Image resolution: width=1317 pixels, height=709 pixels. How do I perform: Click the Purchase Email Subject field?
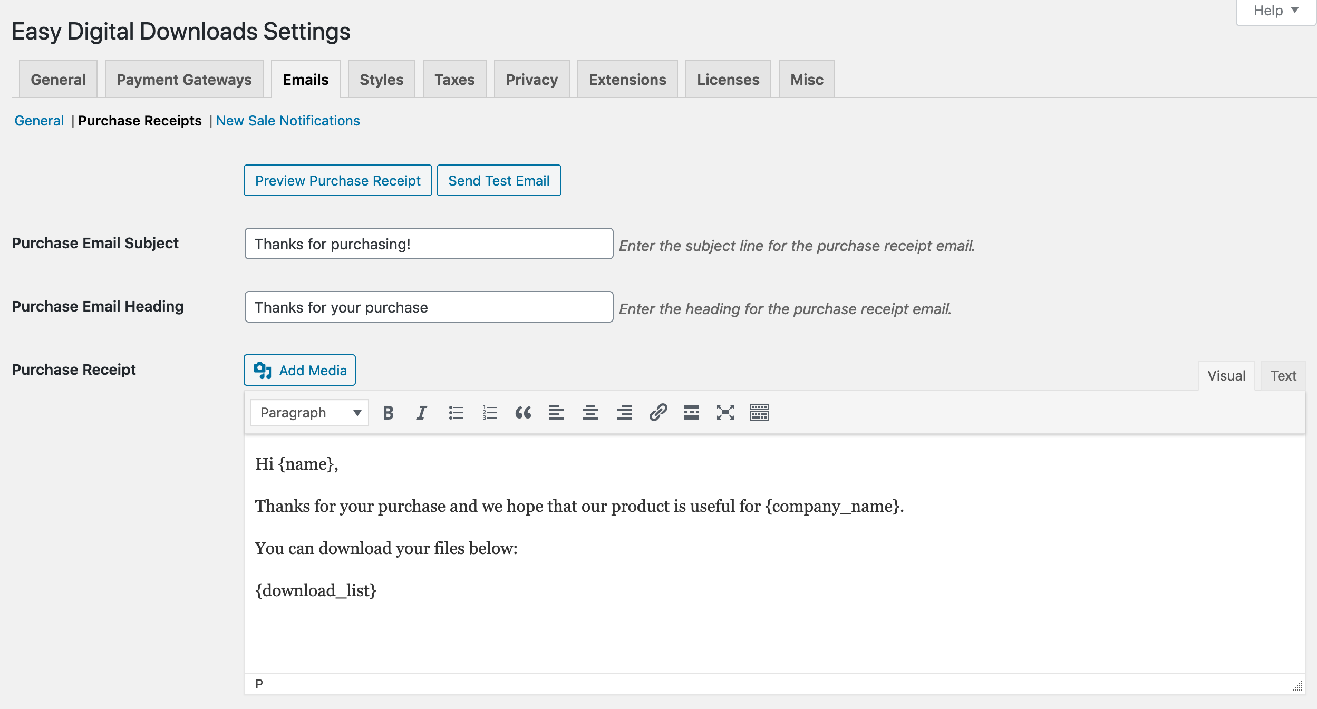tap(429, 244)
